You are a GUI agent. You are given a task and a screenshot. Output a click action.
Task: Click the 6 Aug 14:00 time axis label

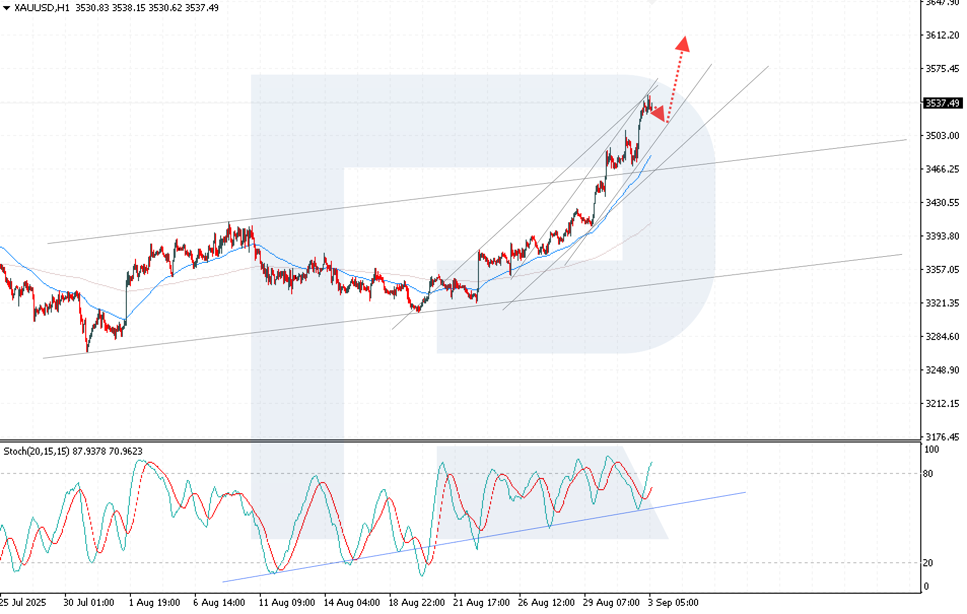pyautogui.click(x=219, y=603)
